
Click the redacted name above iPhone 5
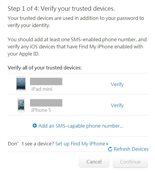(46, 103)
